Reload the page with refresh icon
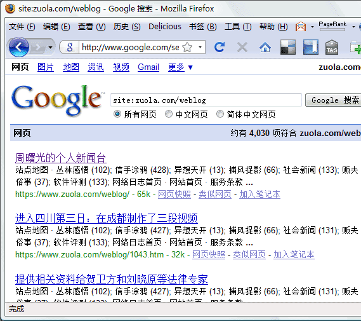The width and height of the screenshot is (361, 321). point(220,47)
